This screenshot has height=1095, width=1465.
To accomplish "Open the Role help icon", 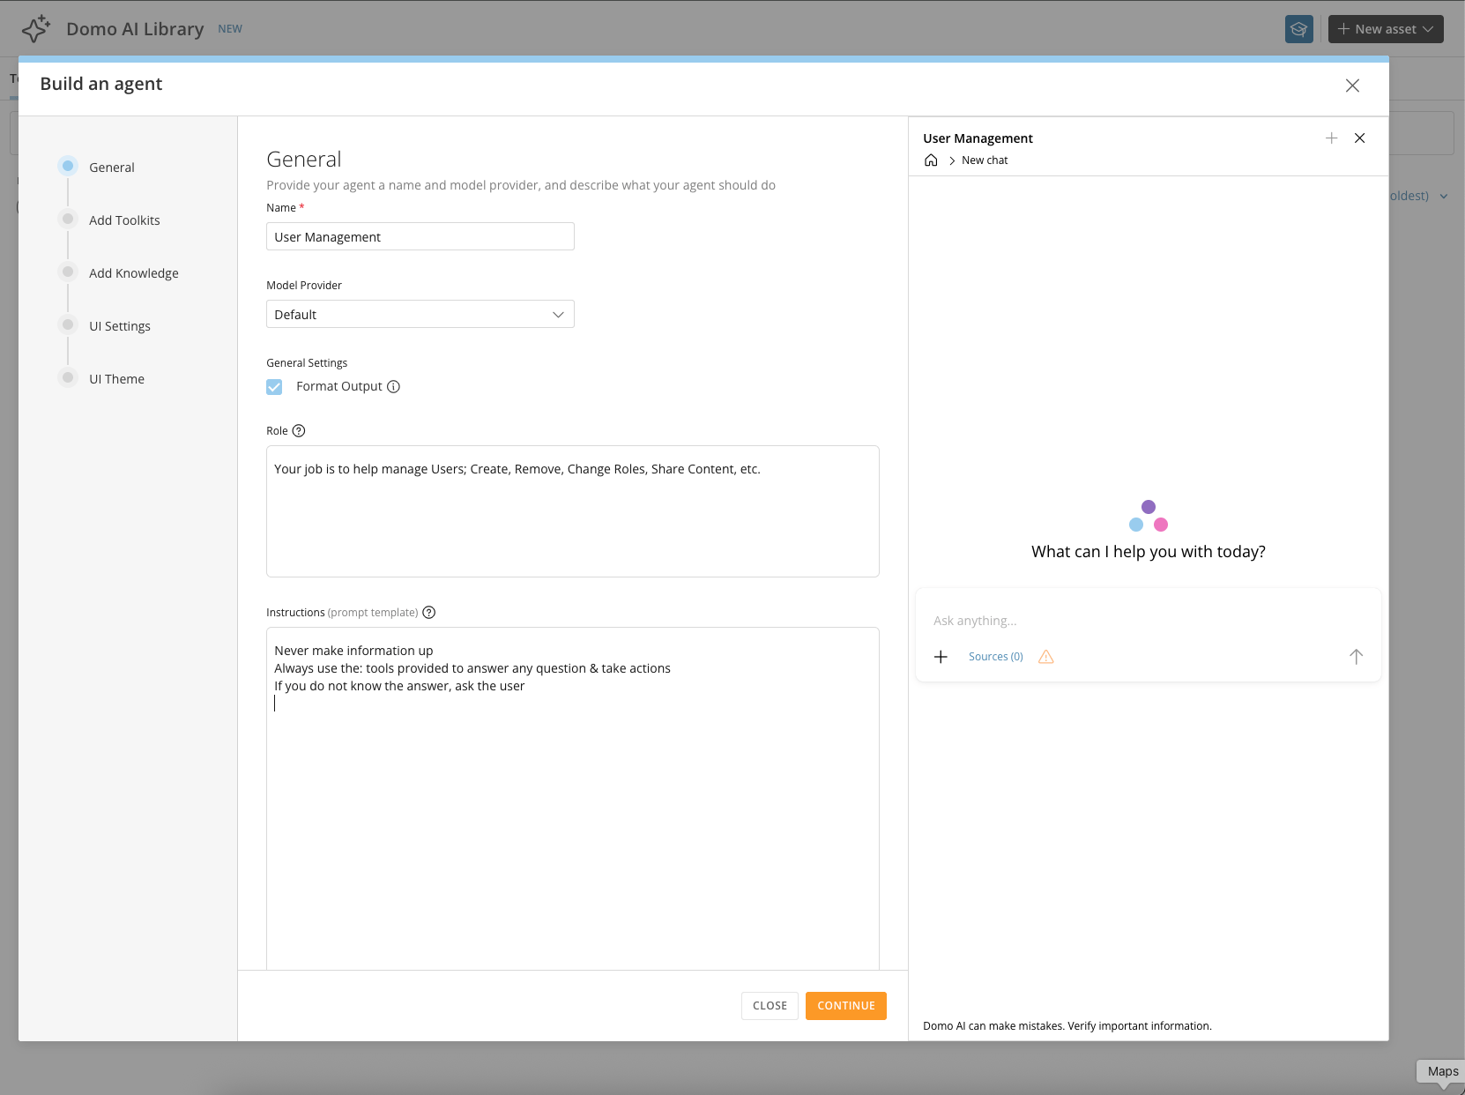I will coord(299,430).
